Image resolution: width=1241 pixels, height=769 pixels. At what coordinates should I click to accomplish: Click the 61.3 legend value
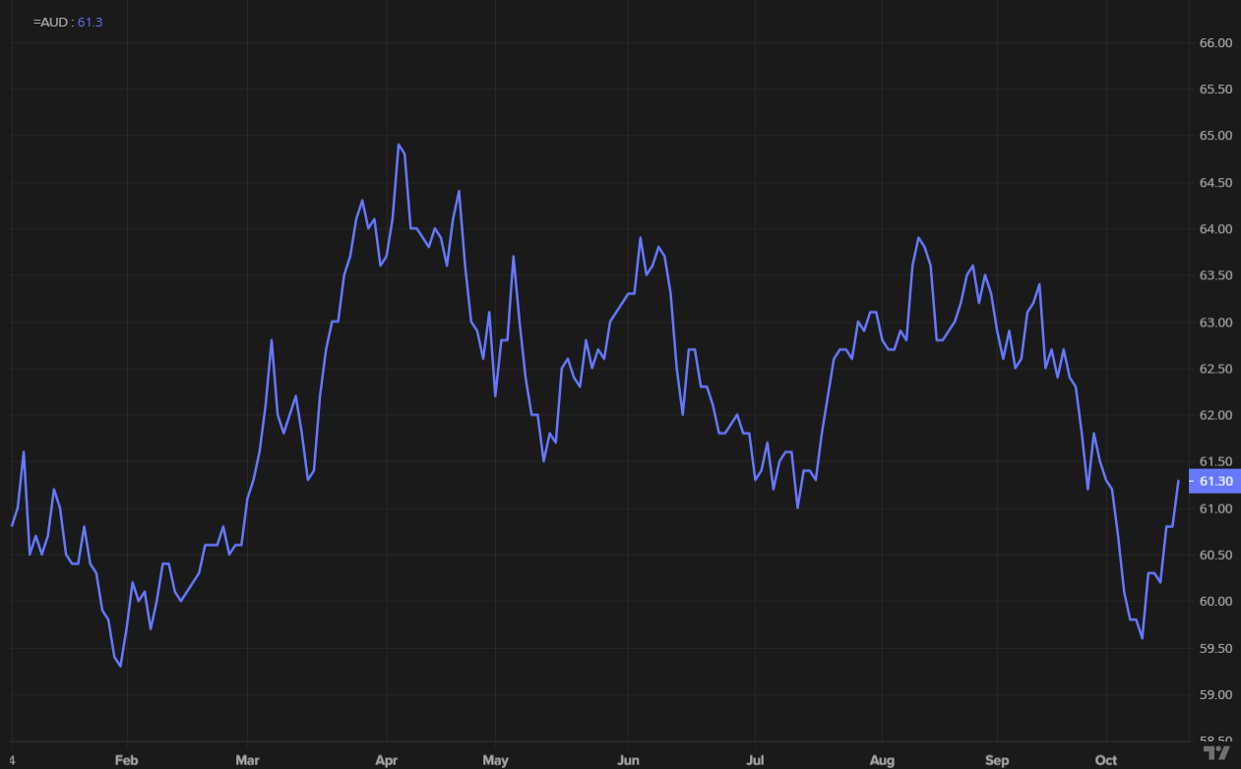[x=90, y=22]
